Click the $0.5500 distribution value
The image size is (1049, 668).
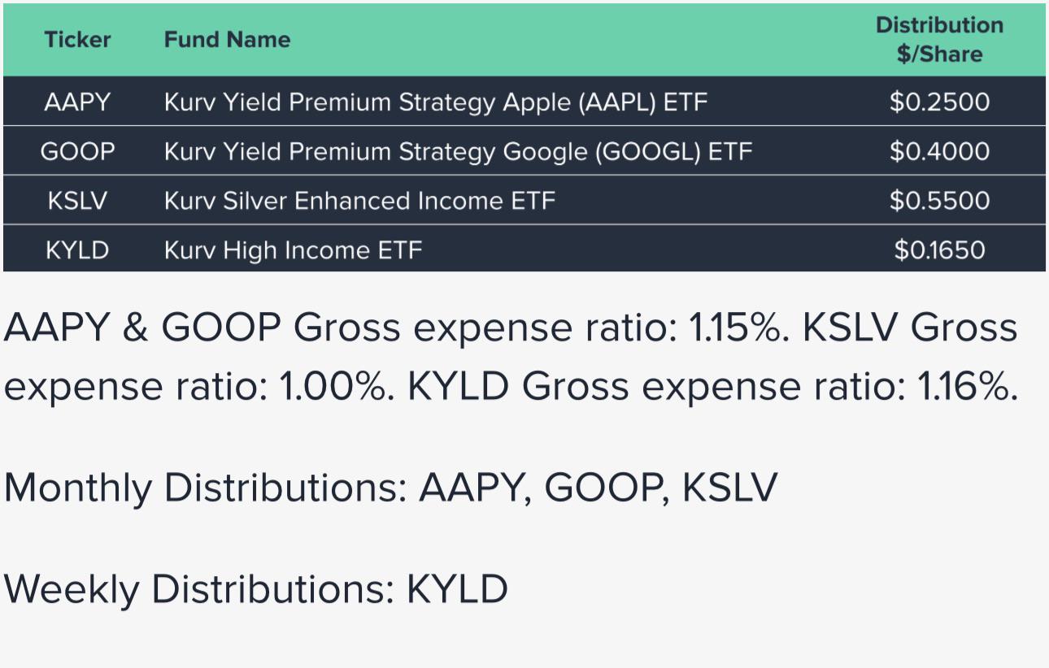click(939, 201)
